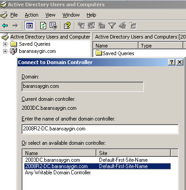
Task: Click the Filter Options funnel icon
Action: (x=112, y=26)
